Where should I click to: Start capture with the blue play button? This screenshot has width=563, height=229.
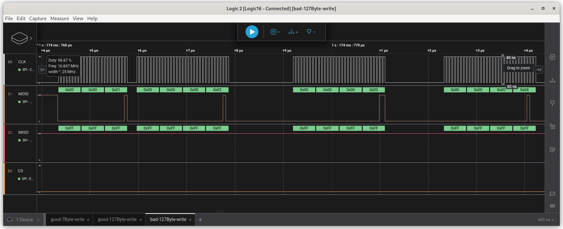252,32
